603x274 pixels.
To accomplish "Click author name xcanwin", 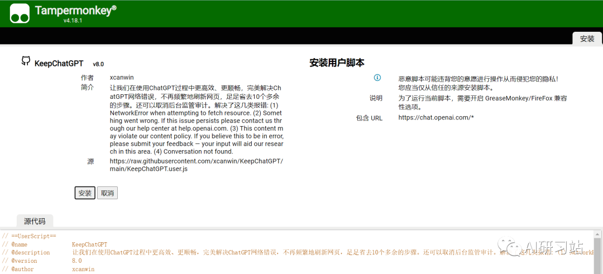I will [122, 77].
